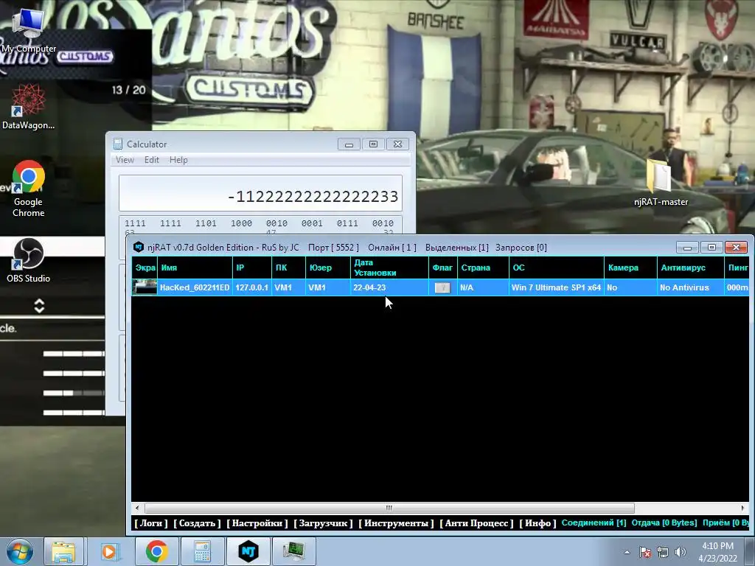Screen dimensions: 755x566
Task: Sort by the Антивирус column header
Action: 690,268
